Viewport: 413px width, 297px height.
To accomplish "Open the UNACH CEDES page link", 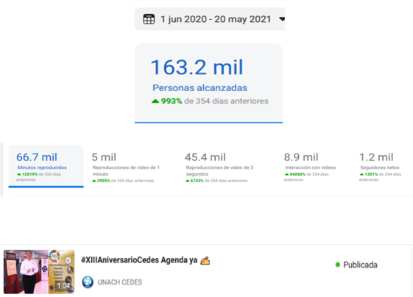I will pos(120,282).
